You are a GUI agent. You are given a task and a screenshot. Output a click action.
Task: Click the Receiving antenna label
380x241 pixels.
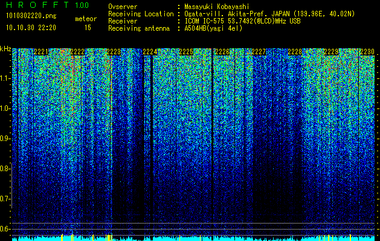click(x=139, y=28)
